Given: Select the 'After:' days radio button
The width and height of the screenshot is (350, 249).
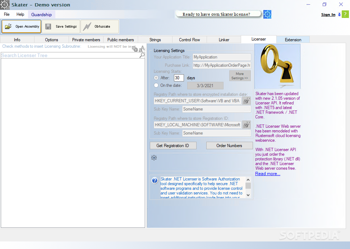Looking at the screenshot, I should [x=156, y=78].
